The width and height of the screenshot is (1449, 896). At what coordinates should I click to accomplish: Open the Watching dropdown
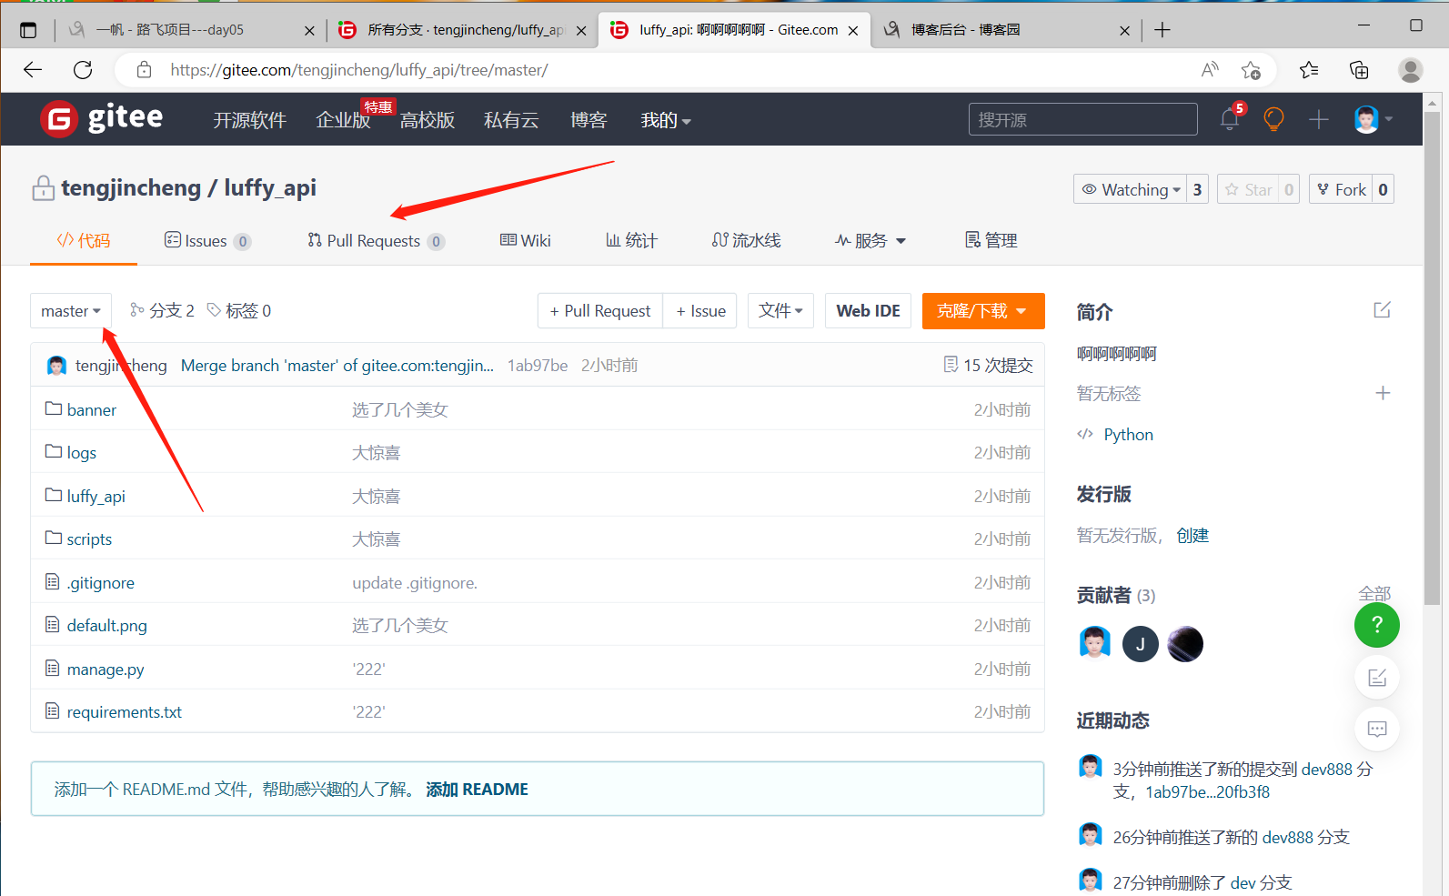tap(1131, 189)
